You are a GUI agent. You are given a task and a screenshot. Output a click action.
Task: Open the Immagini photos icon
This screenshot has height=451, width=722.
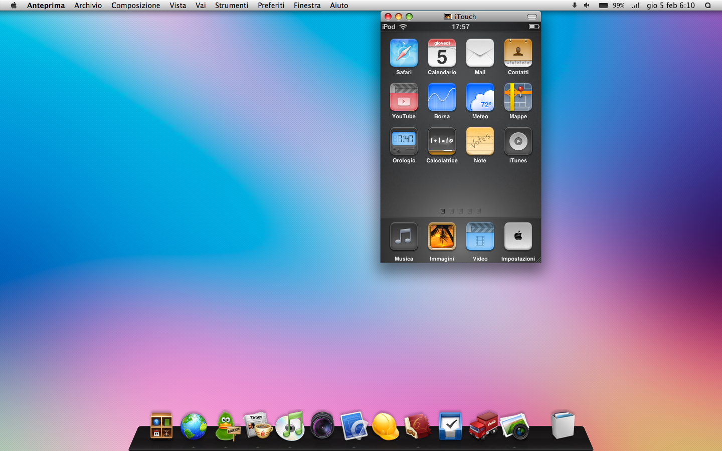(x=442, y=237)
